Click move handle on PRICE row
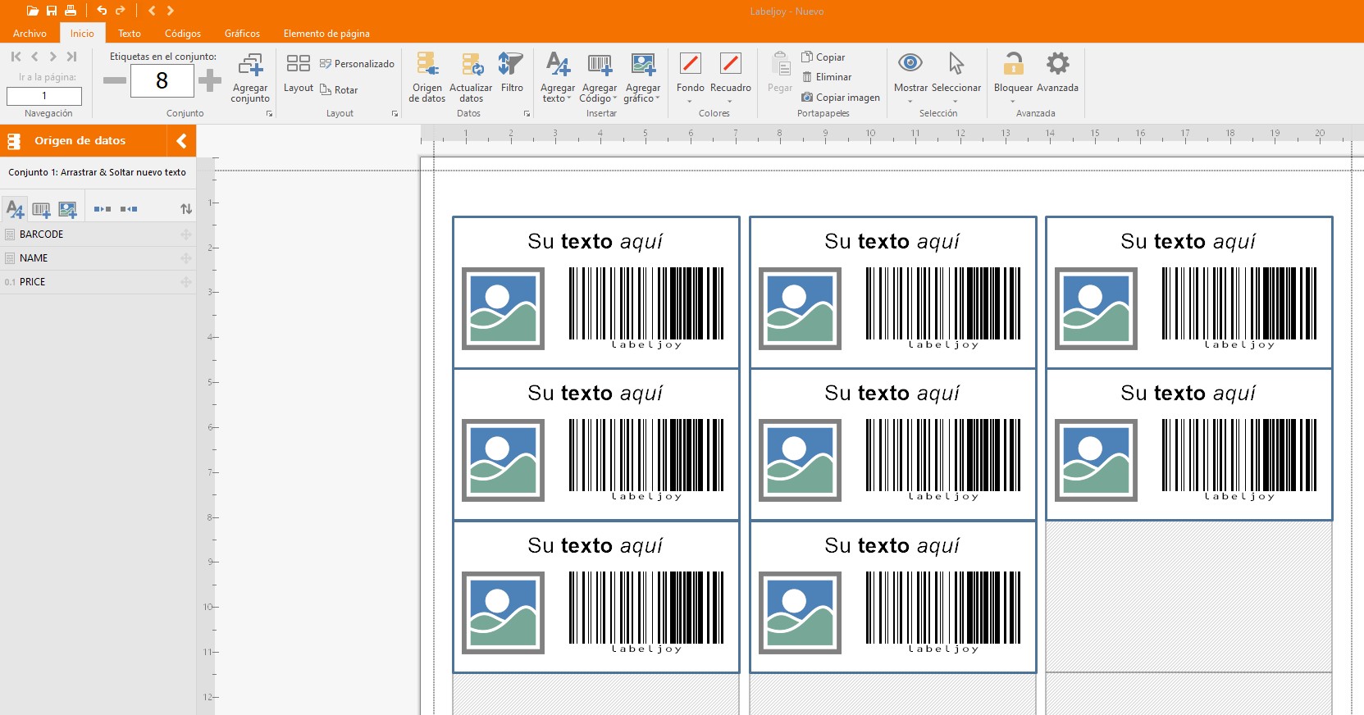 pyautogui.click(x=186, y=282)
